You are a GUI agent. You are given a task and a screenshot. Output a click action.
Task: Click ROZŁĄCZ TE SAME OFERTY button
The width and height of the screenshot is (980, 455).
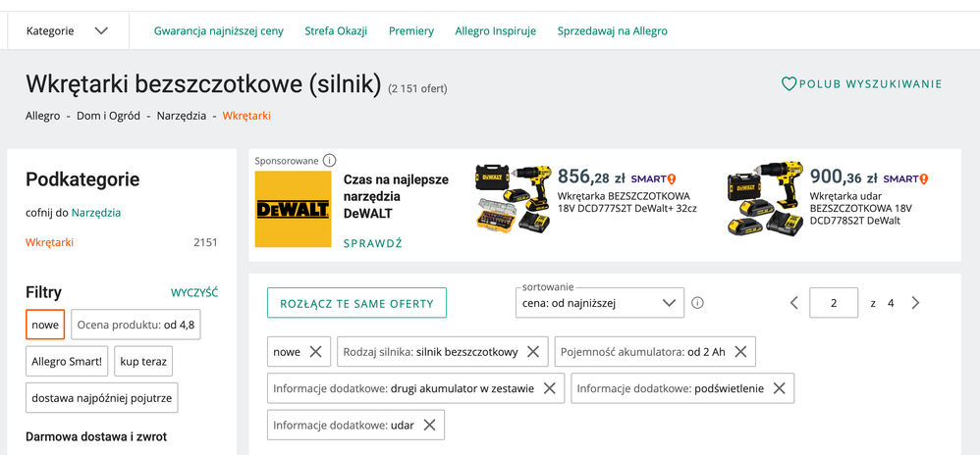tap(356, 304)
